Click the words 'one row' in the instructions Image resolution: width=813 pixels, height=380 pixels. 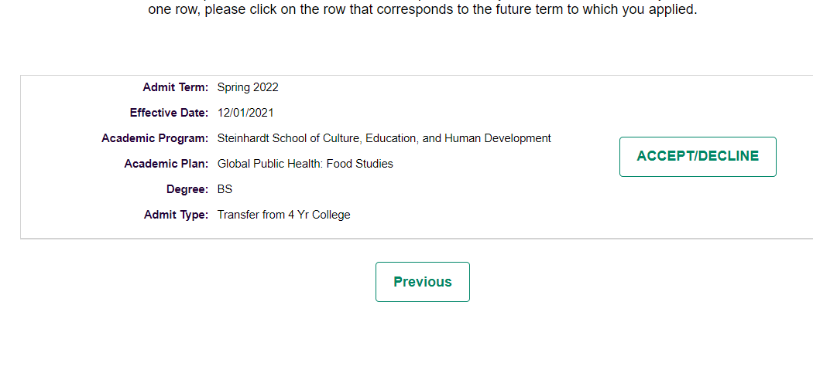pos(174,11)
